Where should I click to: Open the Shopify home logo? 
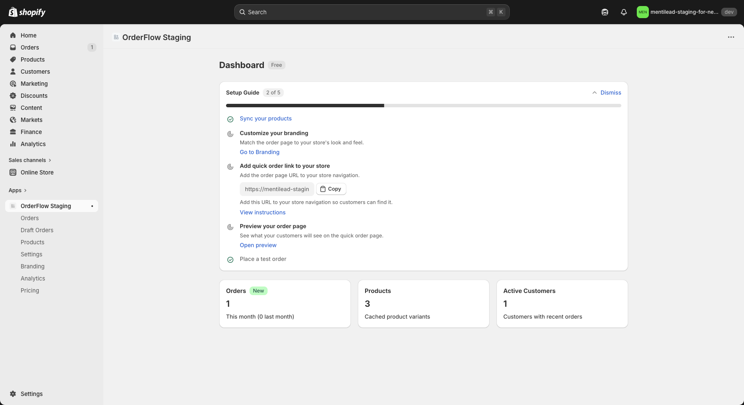pyautogui.click(x=27, y=12)
